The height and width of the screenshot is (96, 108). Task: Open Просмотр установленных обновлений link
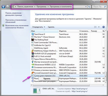(16, 21)
